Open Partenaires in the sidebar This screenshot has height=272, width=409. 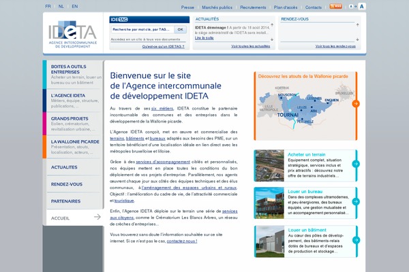pyautogui.click(x=65, y=201)
